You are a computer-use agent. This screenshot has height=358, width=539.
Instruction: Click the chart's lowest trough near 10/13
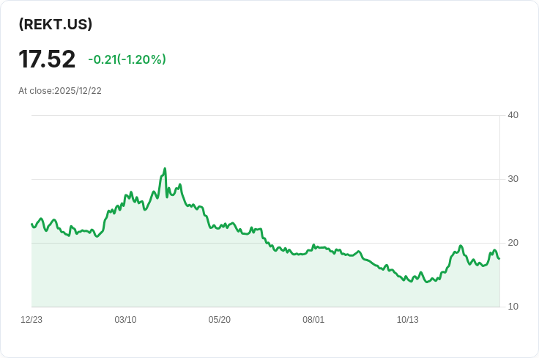pyautogui.click(x=427, y=282)
